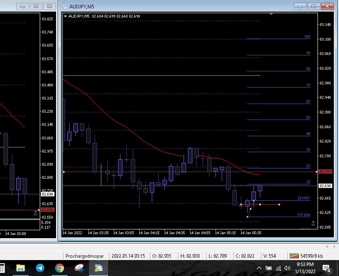Click the AUDJPY chart window title icon
This screenshot has width=339, height=276.
click(x=64, y=6)
